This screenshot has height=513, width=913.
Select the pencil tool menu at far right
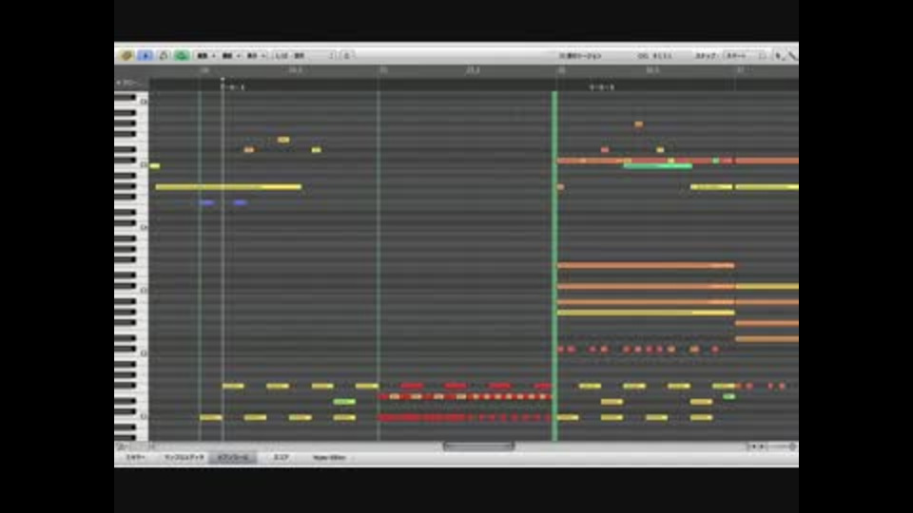point(792,56)
